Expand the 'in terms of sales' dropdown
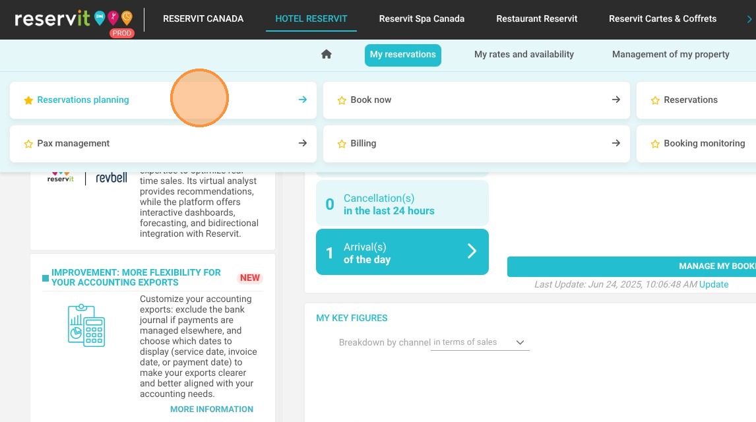Viewport: 756px width, 422px height. (x=480, y=342)
